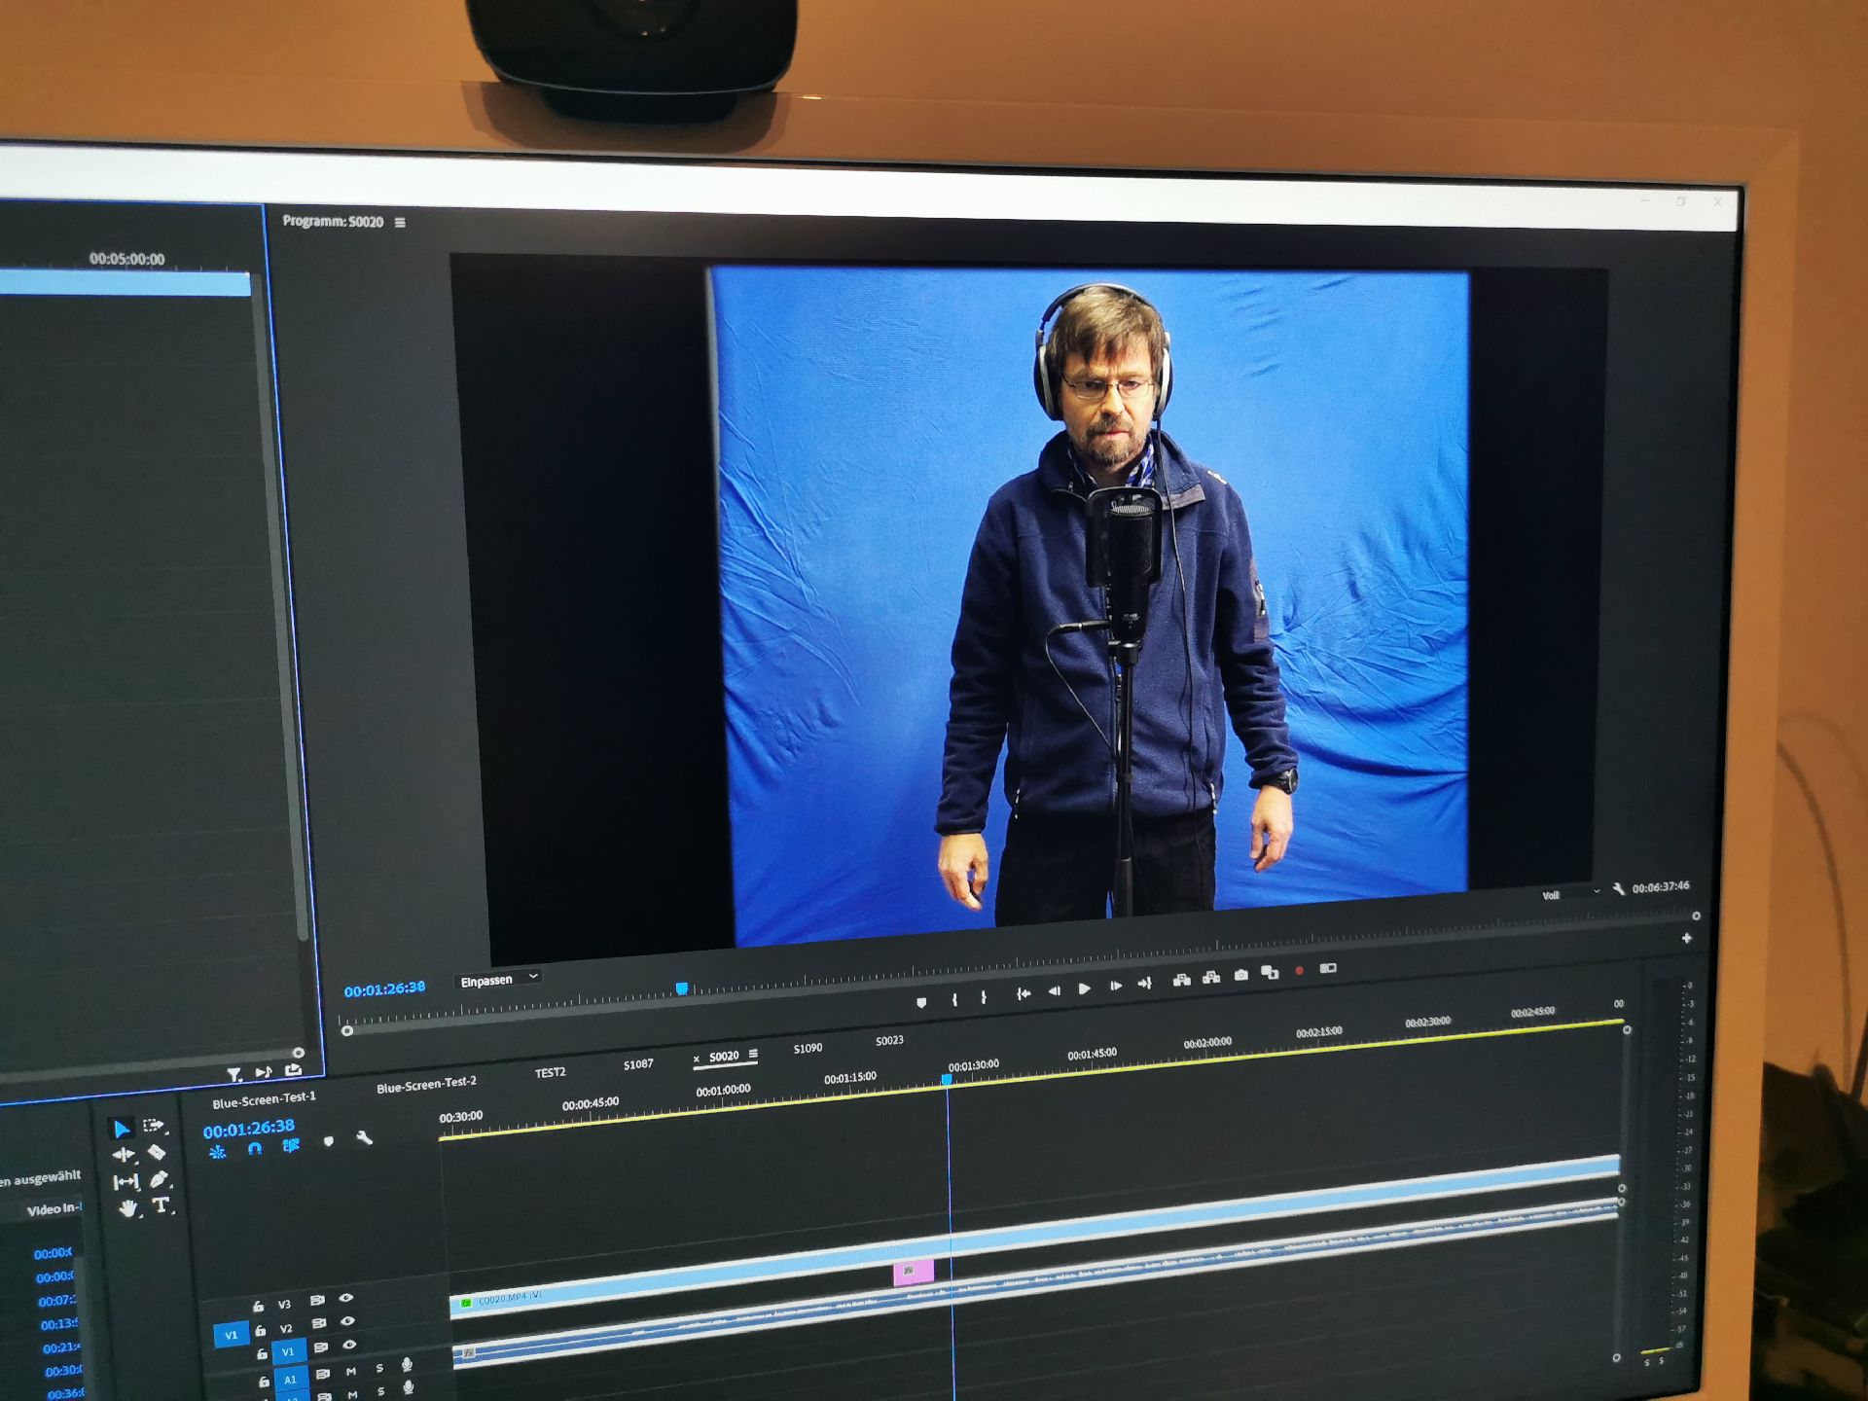
Task: Toggle sync lock on V3 track
Action: pyautogui.click(x=316, y=1301)
